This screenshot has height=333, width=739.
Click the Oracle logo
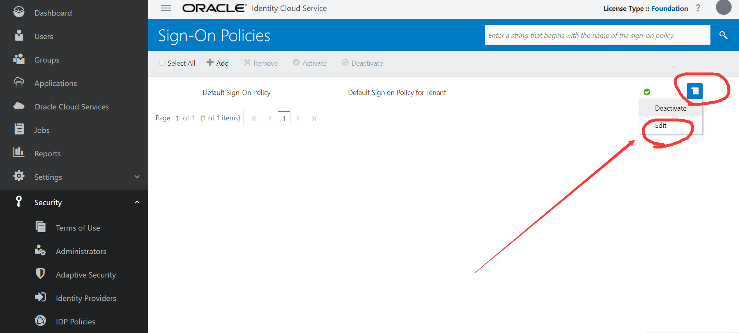point(215,8)
